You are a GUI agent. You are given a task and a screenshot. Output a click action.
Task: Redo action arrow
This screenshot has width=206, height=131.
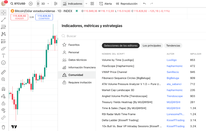152,4
